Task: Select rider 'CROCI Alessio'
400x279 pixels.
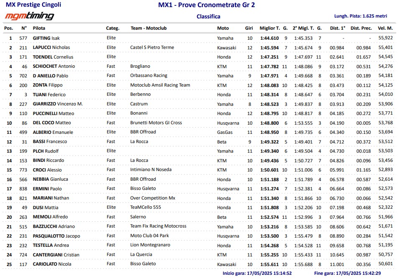Action: pos(47,170)
